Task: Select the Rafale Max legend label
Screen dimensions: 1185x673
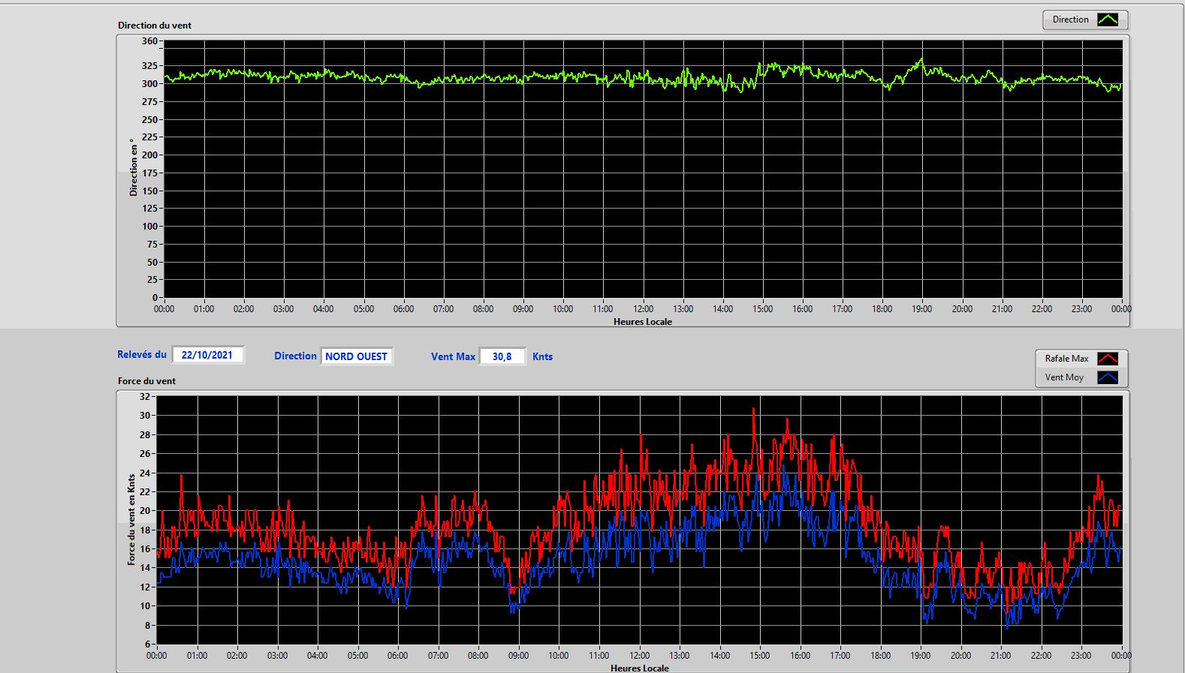Action: [1066, 359]
